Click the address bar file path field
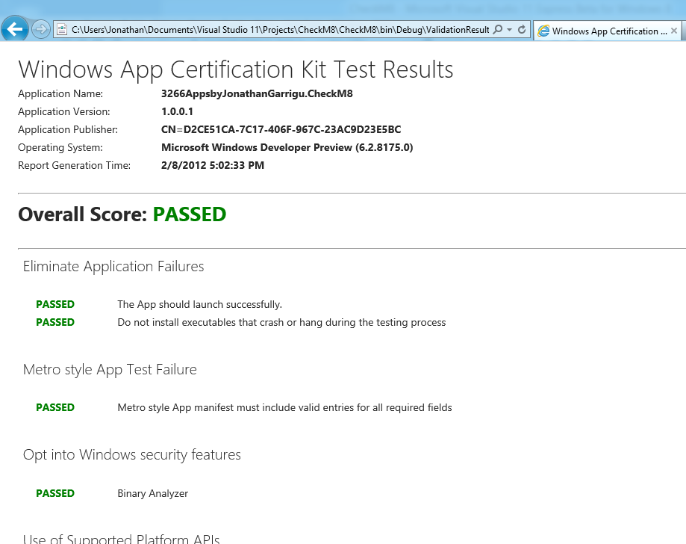 (x=280, y=30)
